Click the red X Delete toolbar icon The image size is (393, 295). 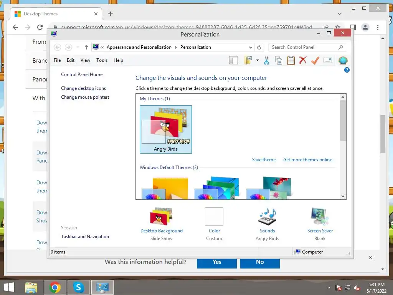303,60
